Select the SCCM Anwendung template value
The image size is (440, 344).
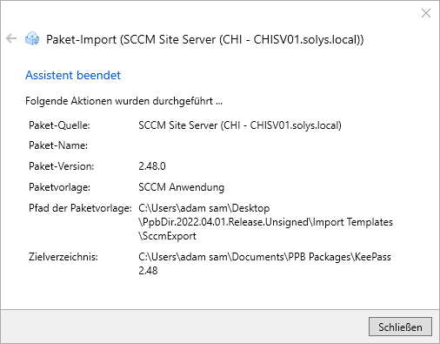[x=182, y=187]
